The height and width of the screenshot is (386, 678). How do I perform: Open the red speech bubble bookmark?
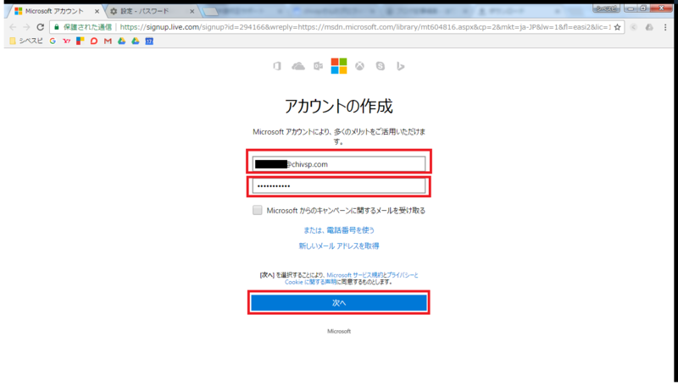click(x=94, y=41)
